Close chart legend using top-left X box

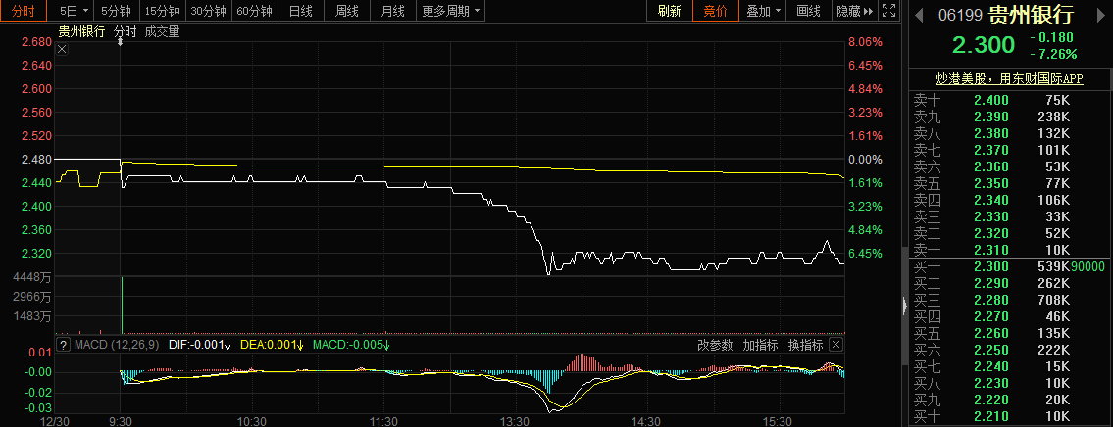click(x=63, y=49)
